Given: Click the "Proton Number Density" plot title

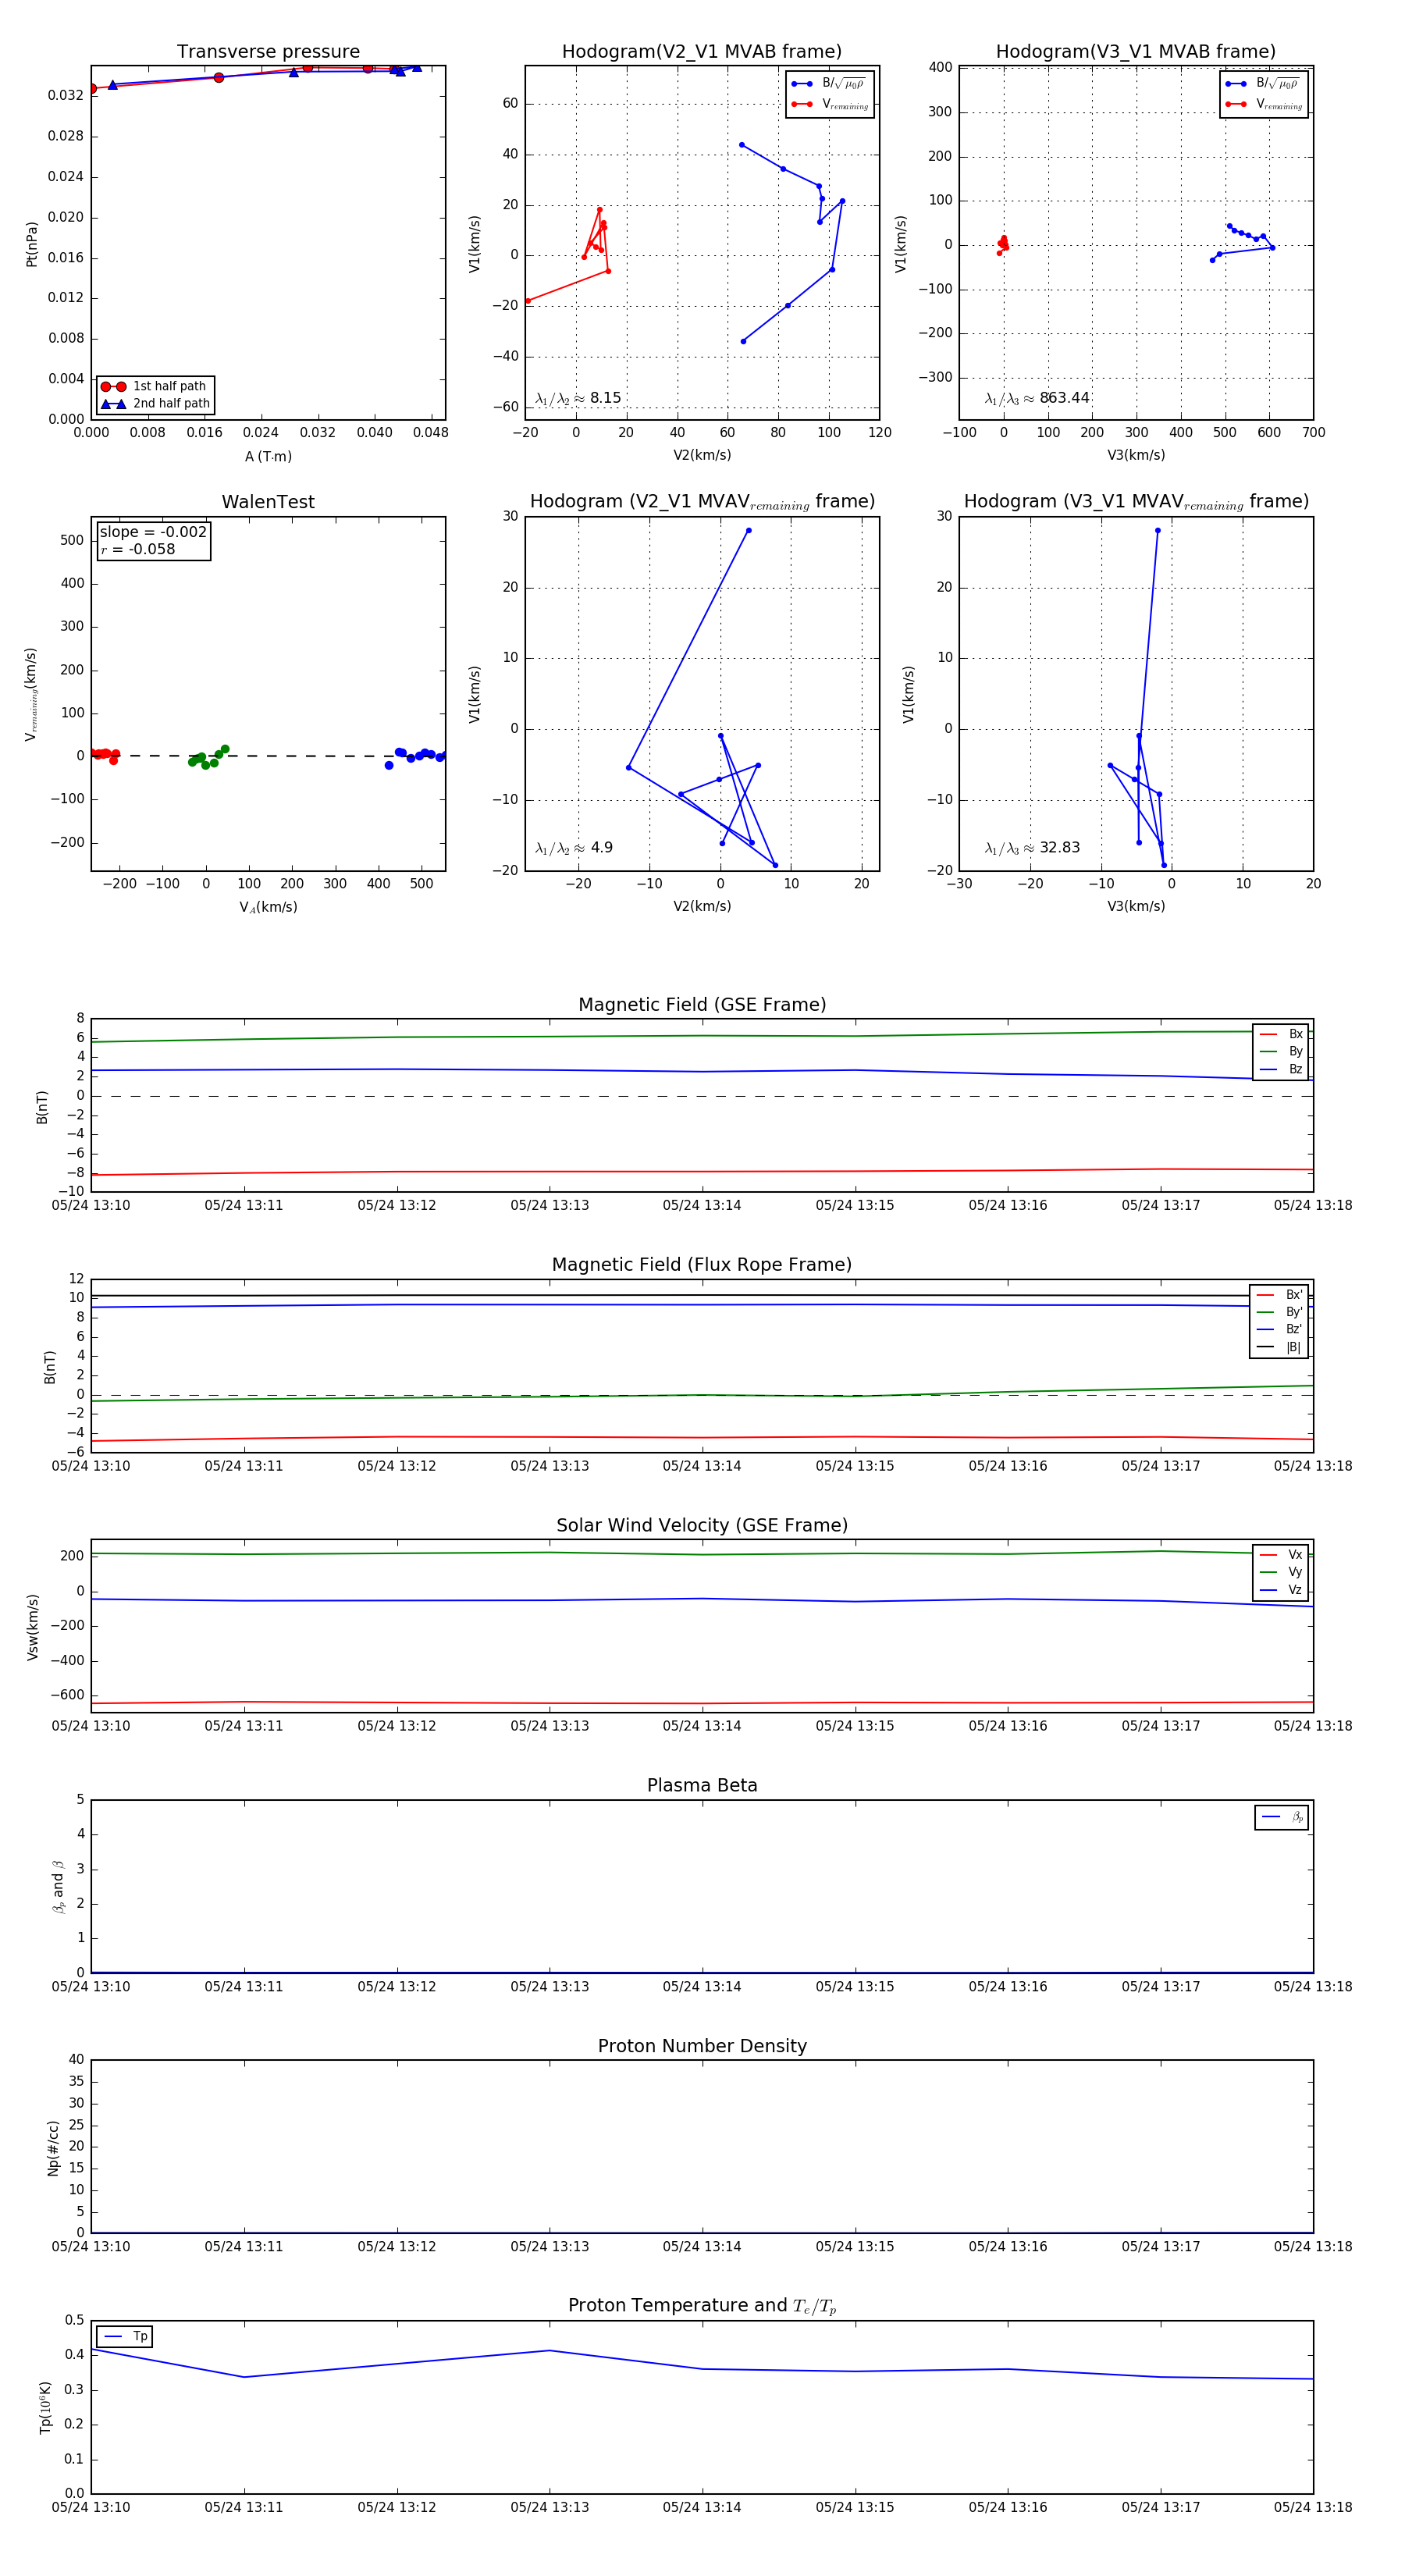Looking at the screenshot, I should coord(702,2046).
